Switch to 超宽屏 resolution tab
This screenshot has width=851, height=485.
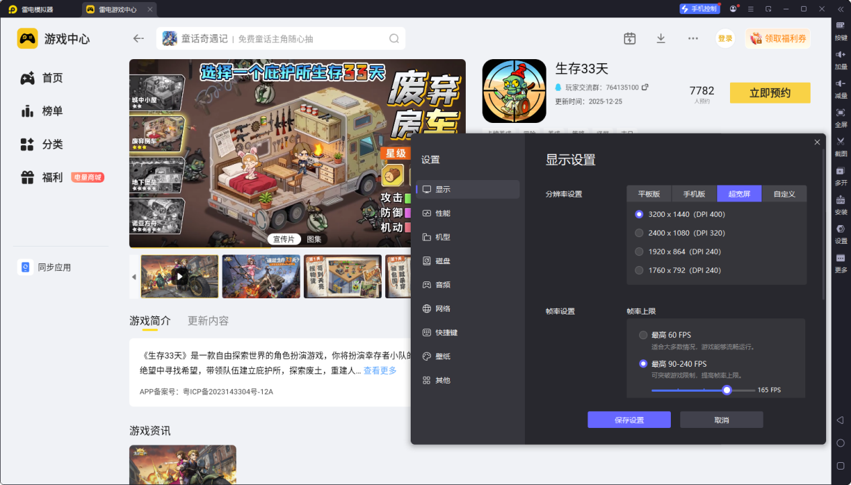(739, 193)
